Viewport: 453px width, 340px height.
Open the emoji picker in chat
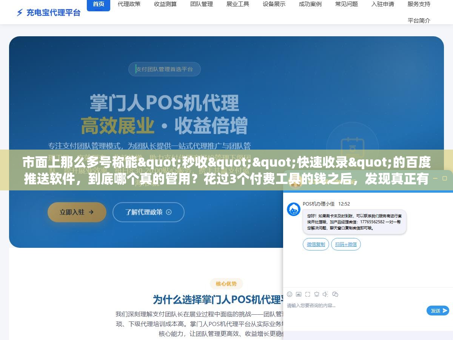coord(290,294)
